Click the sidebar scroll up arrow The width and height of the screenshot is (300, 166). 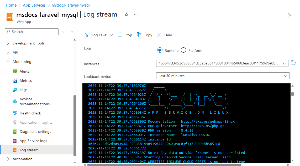coord(75,40)
